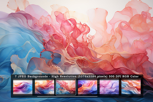Choose the purple-orange swirl thumbnail, fourth in strip
The height and width of the screenshot is (102, 153).
[x=87, y=87]
